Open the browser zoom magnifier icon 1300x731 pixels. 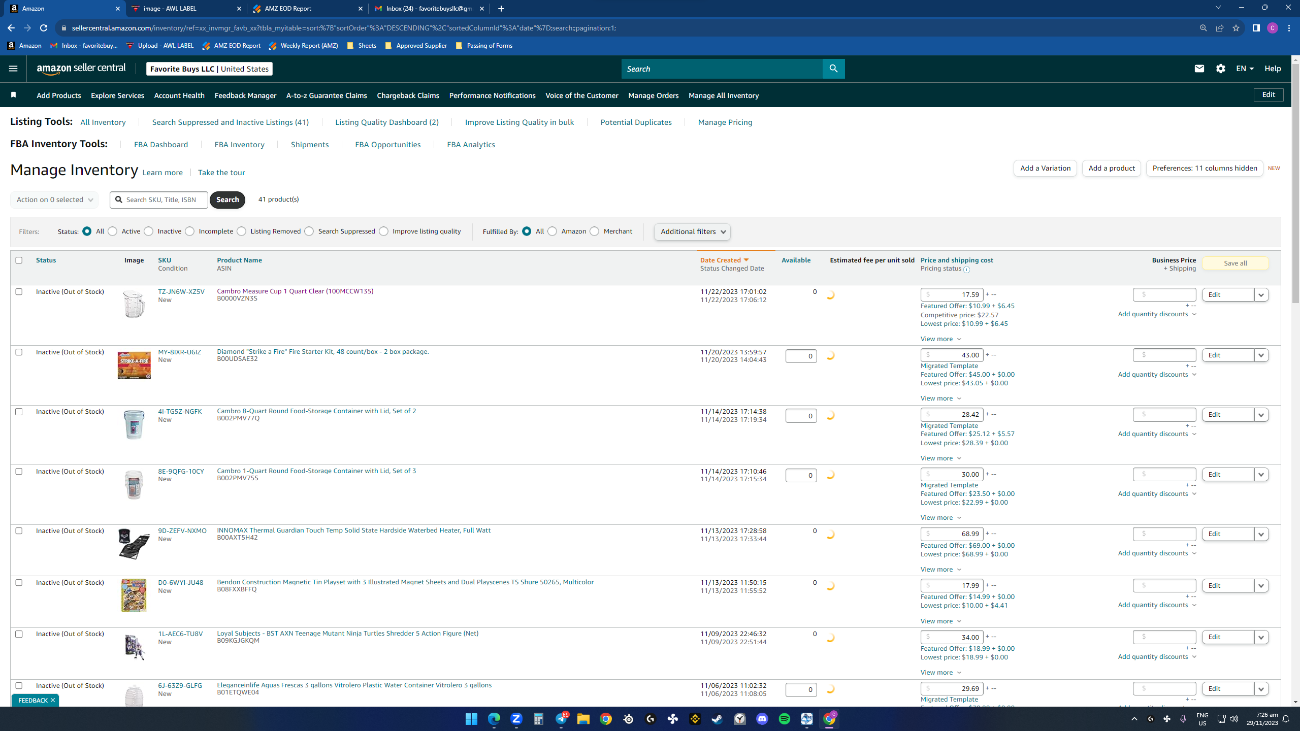(x=1204, y=28)
